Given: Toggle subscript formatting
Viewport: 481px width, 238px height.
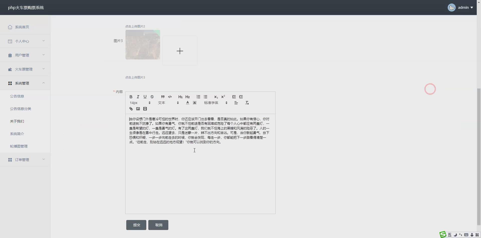Looking at the screenshot, I should pos(216,97).
